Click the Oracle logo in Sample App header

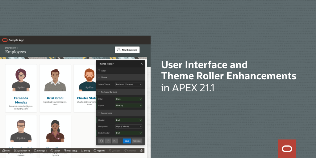pos(5,40)
